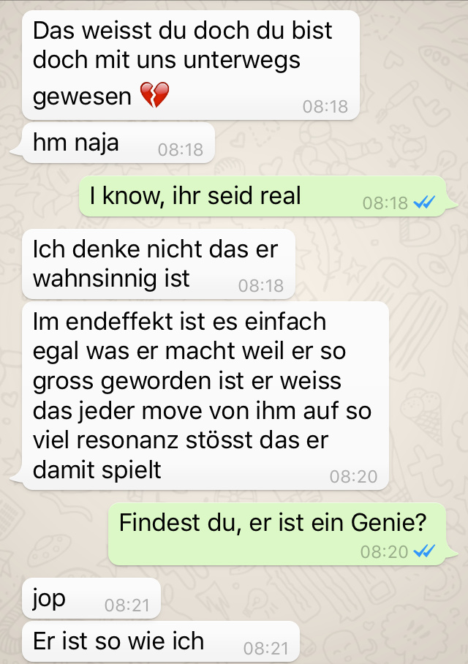Select the 'jop' reply bubble

coord(91,598)
